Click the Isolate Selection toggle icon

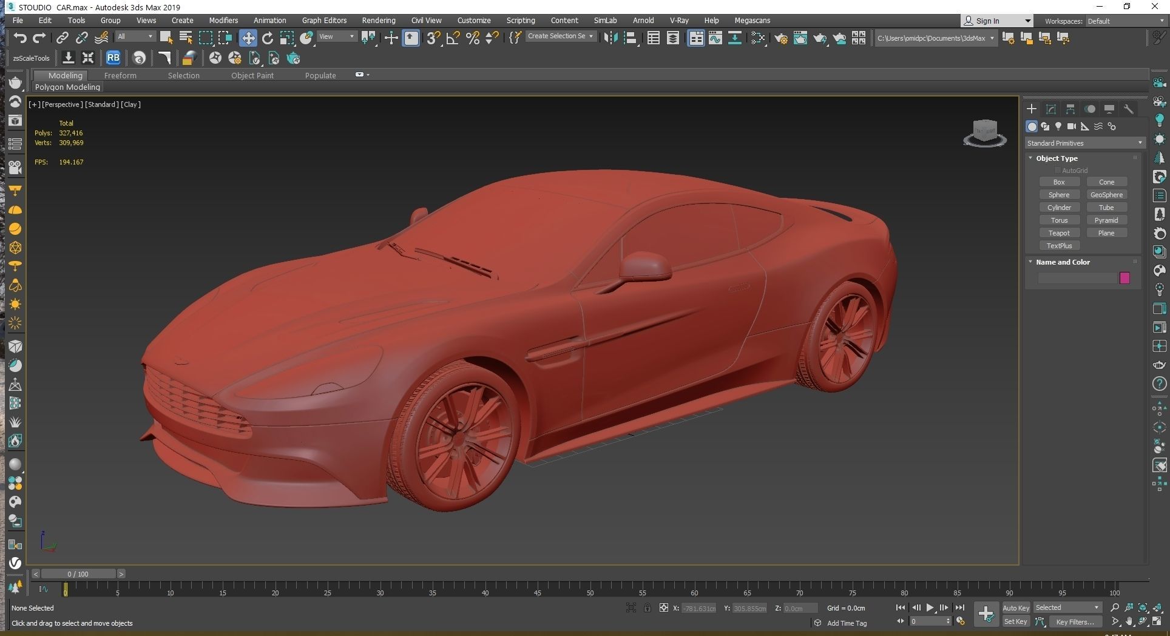(x=631, y=607)
